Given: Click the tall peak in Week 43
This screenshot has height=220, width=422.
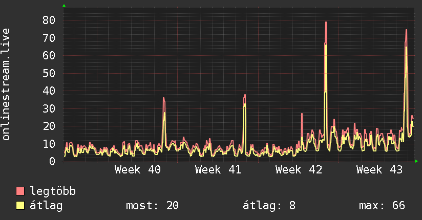Looking at the screenshot, I should pos(406,30).
